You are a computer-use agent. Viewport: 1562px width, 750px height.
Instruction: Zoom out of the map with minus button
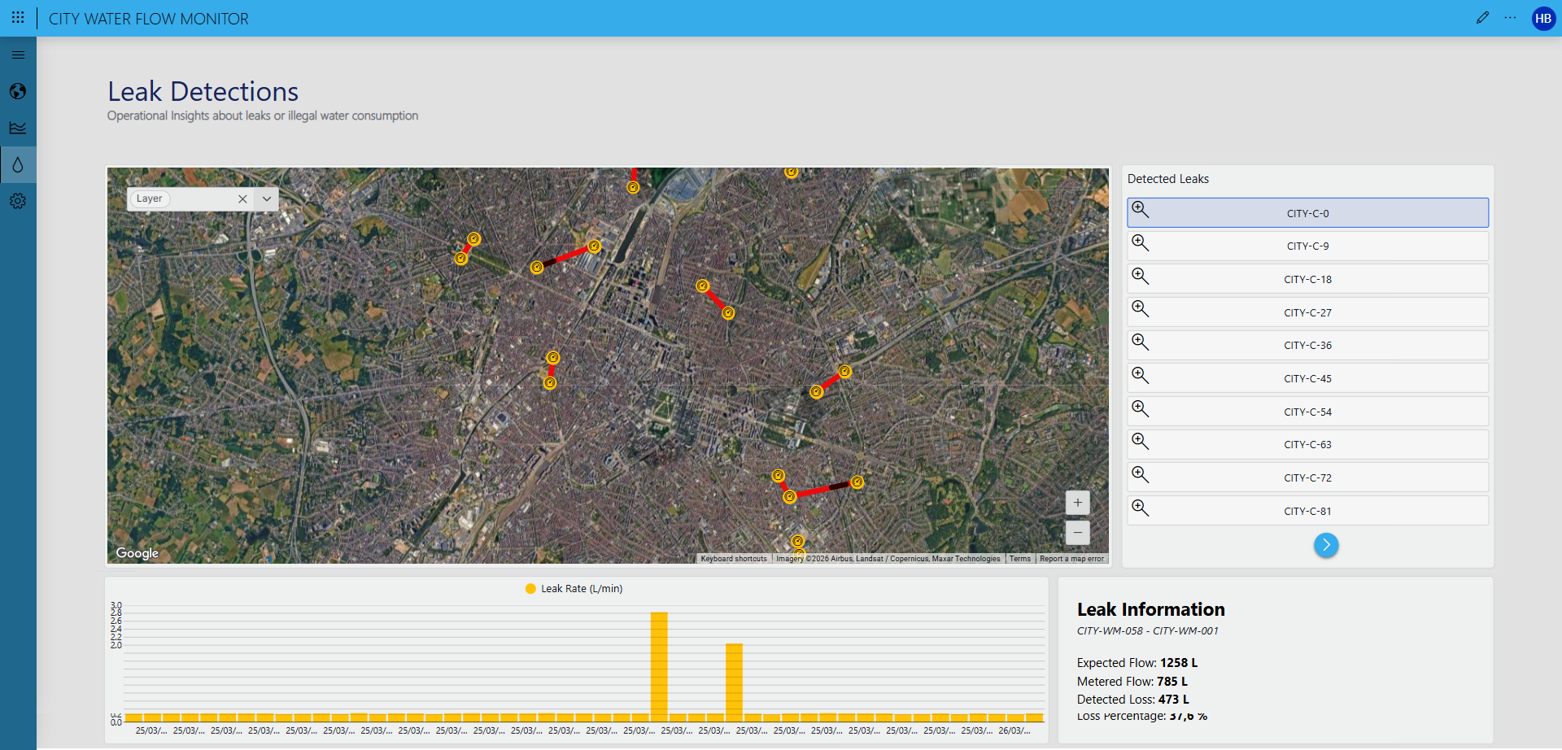point(1077,532)
